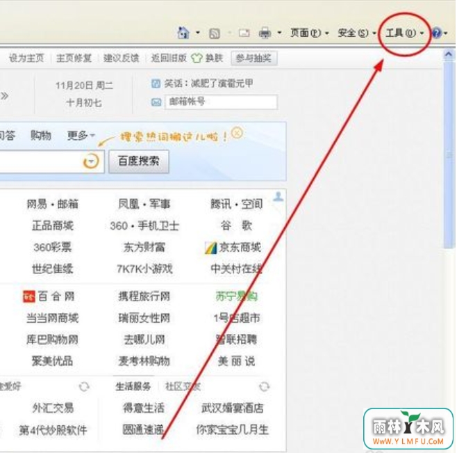Open the 美丽说 link
The image size is (457, 453).
click(x=236, y=361)
